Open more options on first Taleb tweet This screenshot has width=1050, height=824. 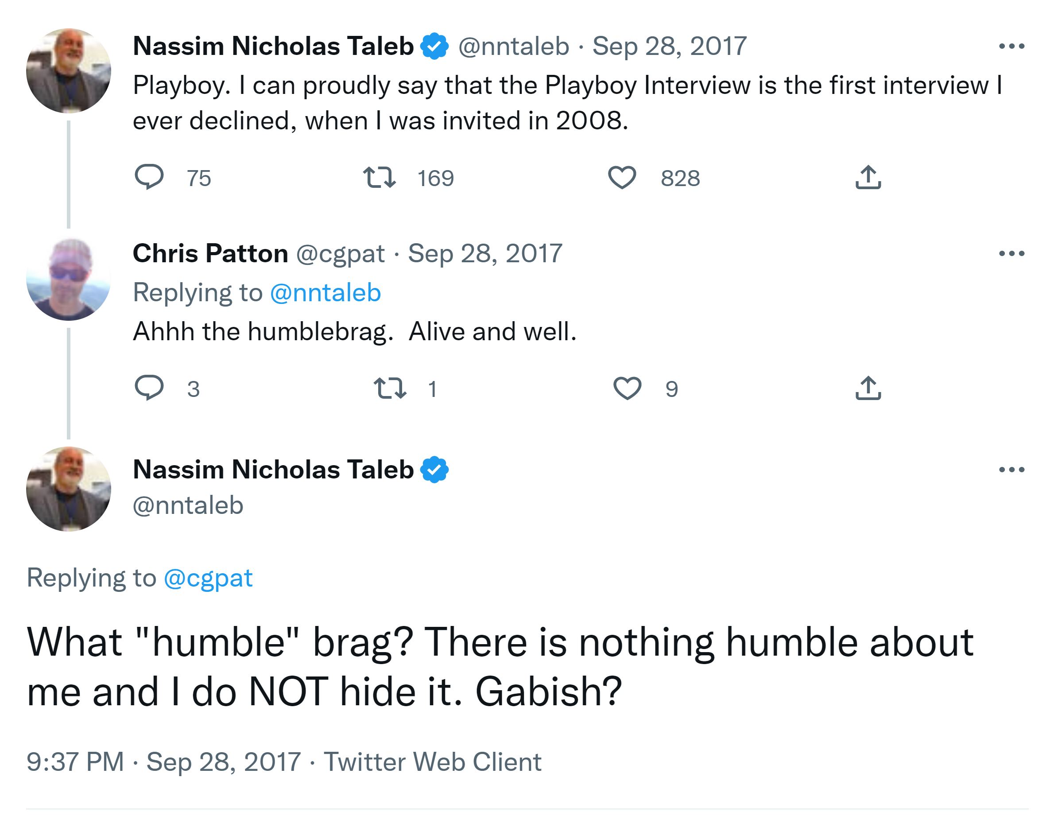[x=1011, y=47]
